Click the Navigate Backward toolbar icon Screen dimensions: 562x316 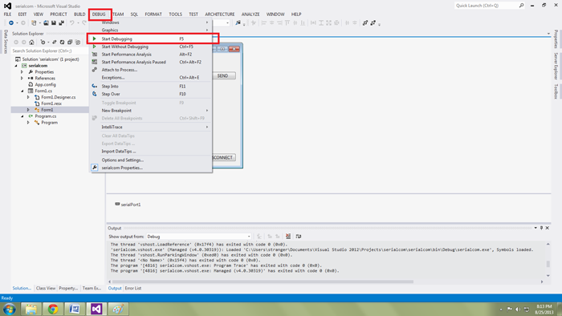point(11,23)
